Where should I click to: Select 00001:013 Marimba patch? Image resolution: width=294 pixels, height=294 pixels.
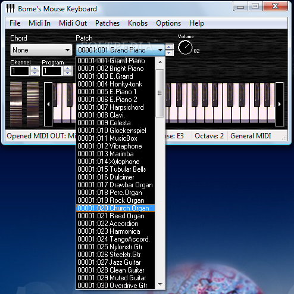click(115, 154)
